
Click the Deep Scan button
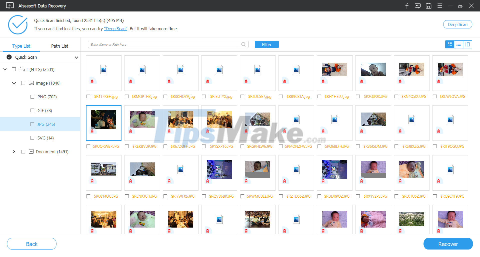click(457, 24)
